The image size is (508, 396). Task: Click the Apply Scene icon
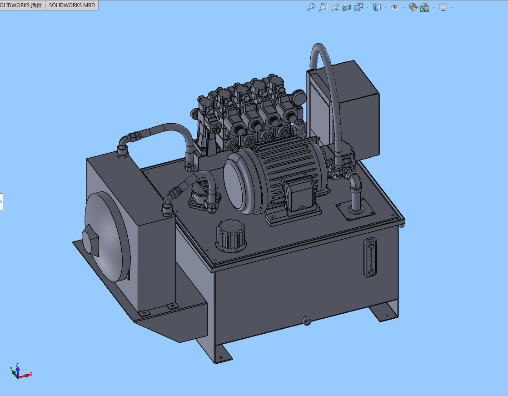pos(425,7)
